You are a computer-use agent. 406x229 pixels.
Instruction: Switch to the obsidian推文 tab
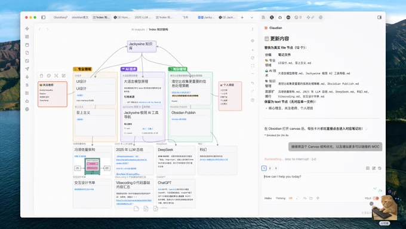click(x=80, y=17)
